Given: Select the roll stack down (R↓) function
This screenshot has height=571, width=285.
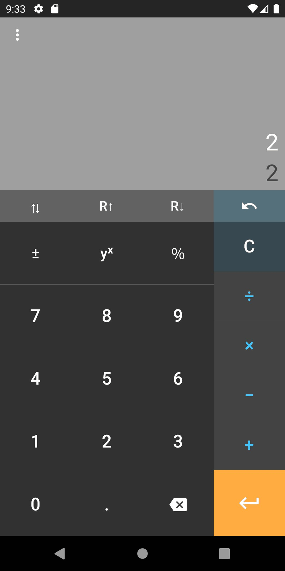Looking at the screenshot, I should click(178, 206).
